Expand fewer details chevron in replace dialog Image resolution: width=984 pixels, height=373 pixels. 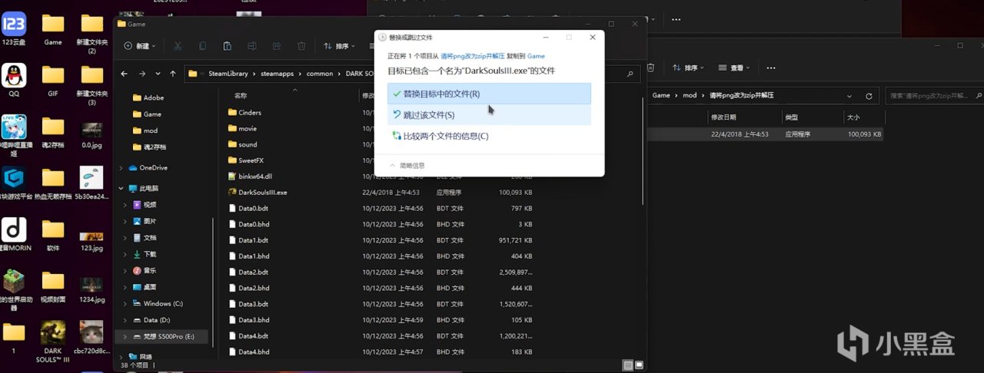tap(392, 165)
